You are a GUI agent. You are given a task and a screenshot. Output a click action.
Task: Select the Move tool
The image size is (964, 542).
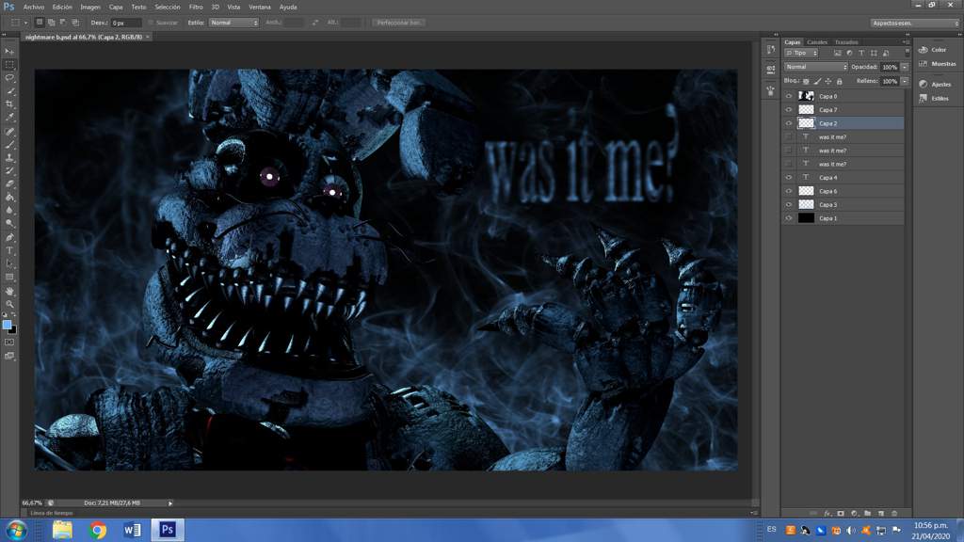[9, 51]
